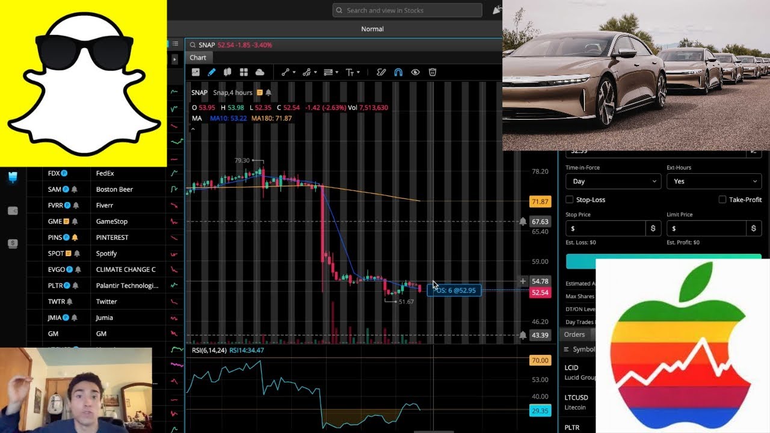The width and height of the screenshot is (770, 433).
Task: Click the blue P badge on PLTR row
Action: (67, 286)
